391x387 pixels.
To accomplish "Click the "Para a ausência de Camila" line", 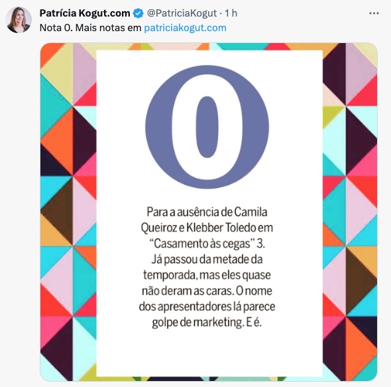I will coord(207,212).
